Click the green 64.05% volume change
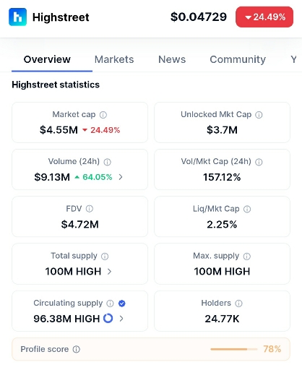 pyautogui.click(x=93, y=177)
